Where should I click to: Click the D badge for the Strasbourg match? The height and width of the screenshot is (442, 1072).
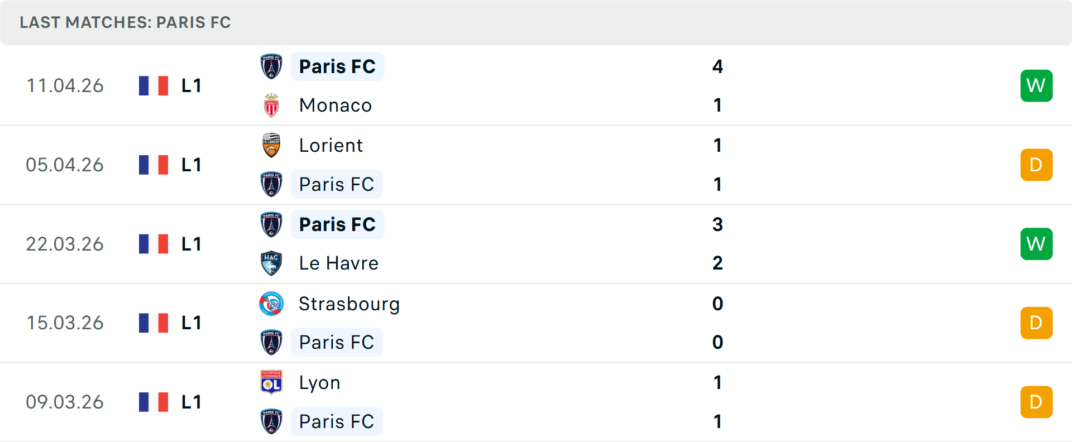(x=1036, y=323)
